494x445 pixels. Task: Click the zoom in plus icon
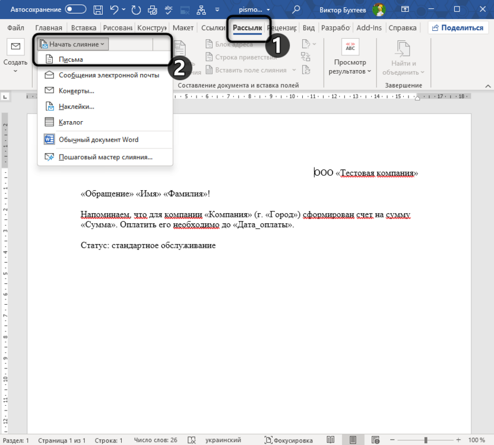point(458,440)
